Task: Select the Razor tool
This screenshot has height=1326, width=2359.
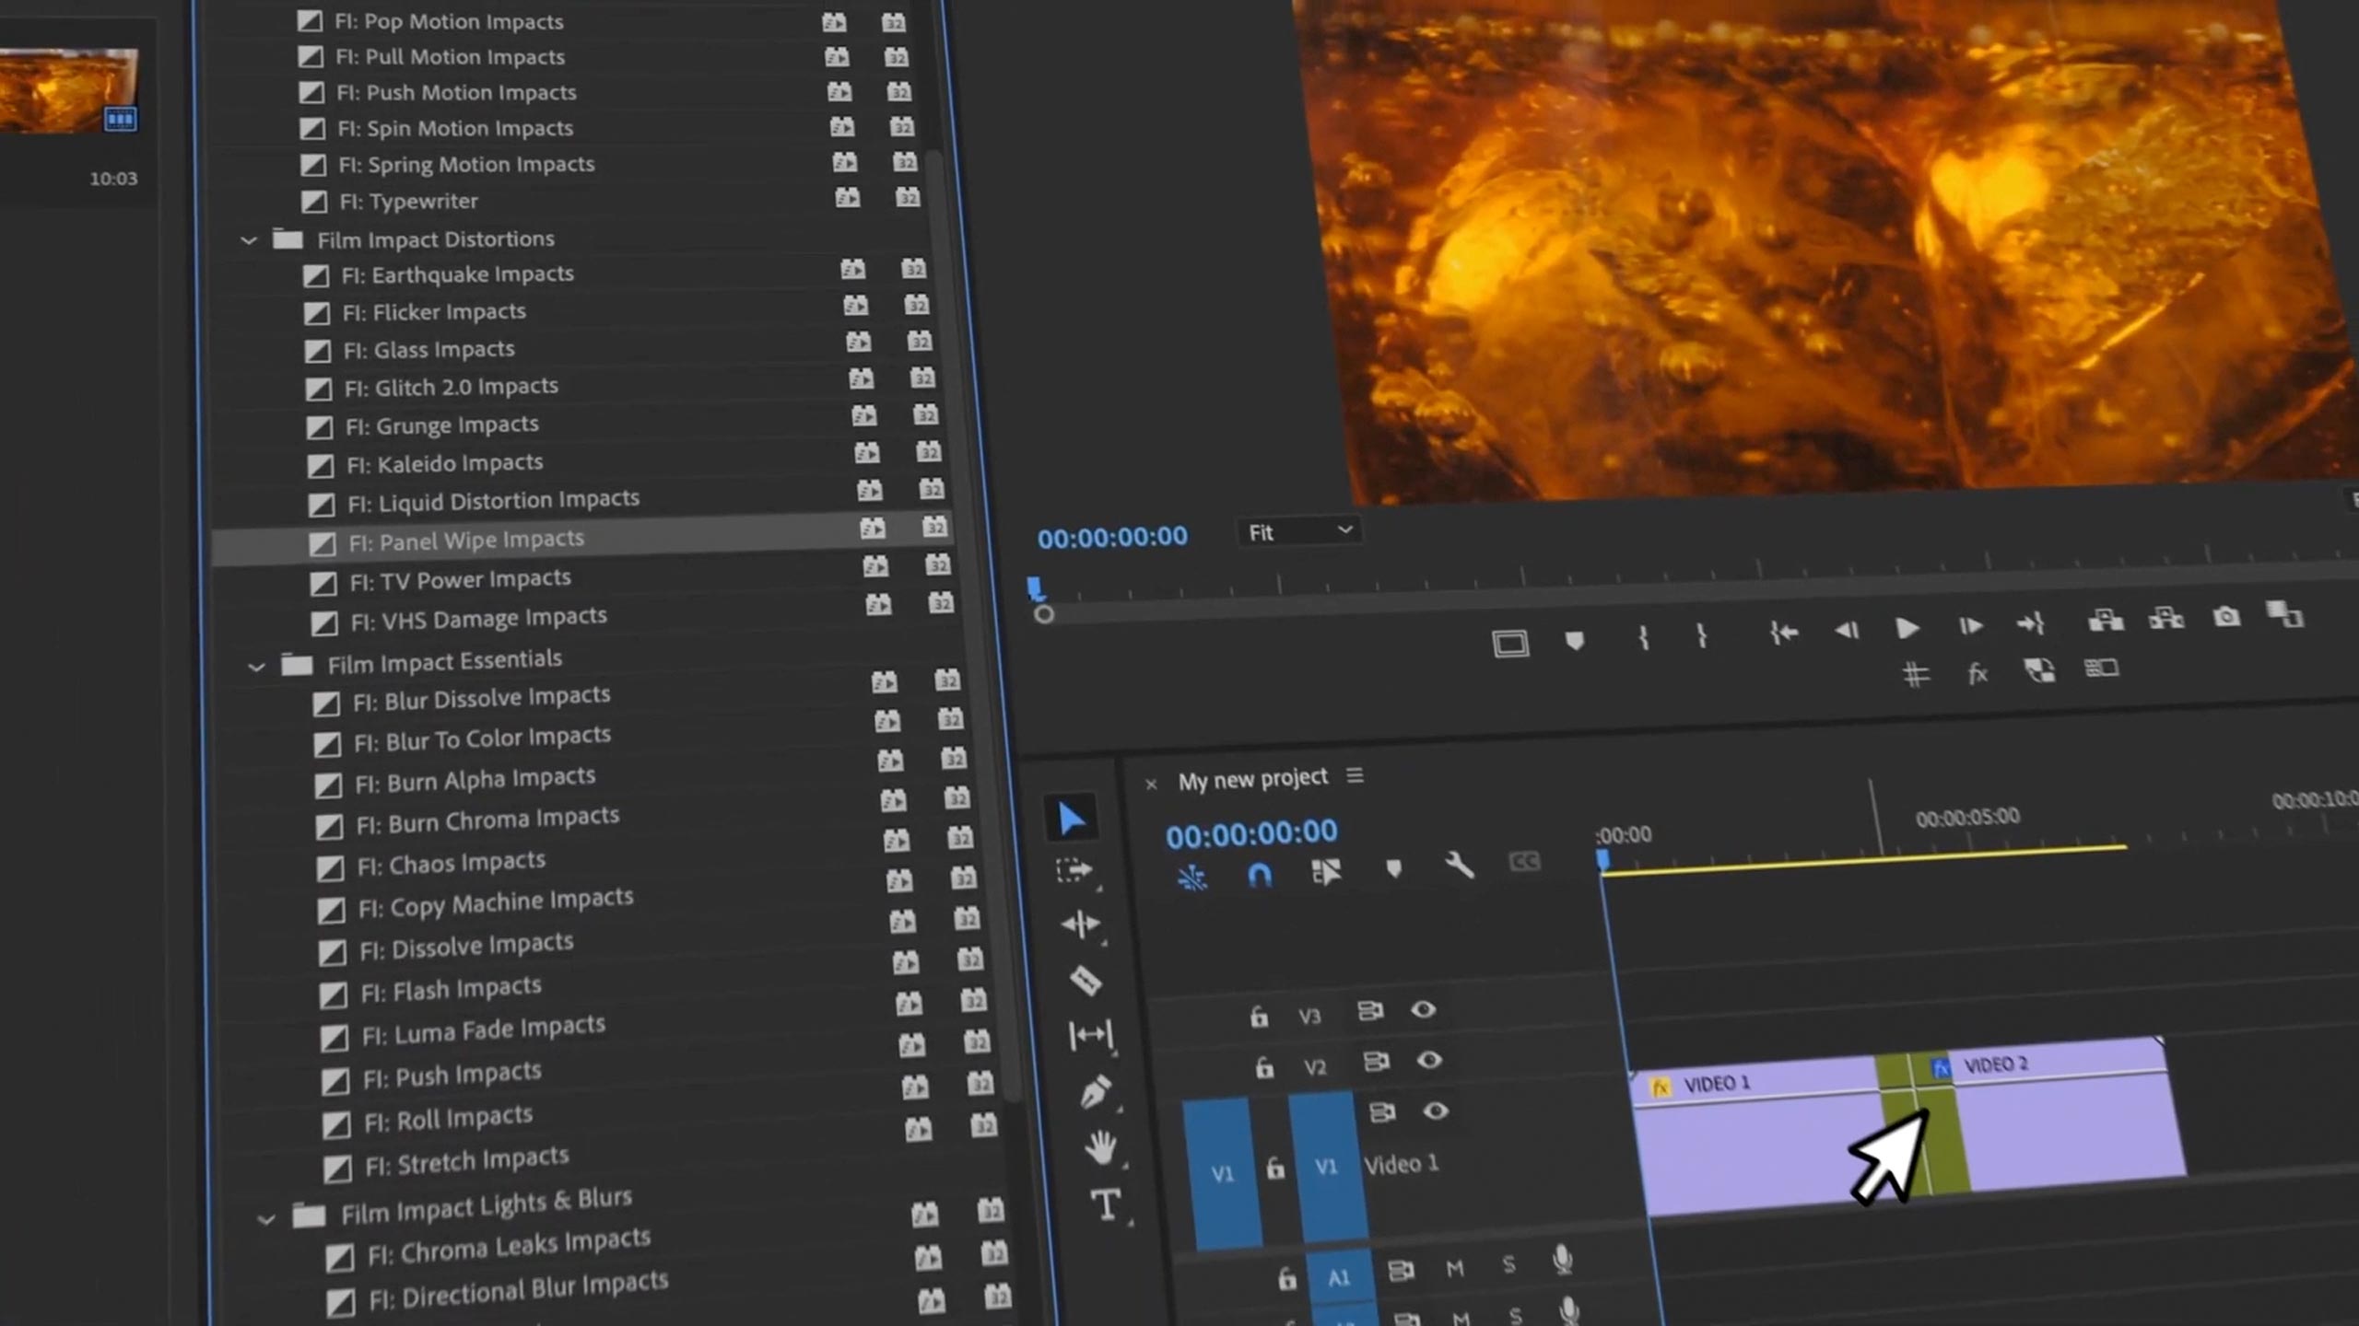Action: 1085,980
